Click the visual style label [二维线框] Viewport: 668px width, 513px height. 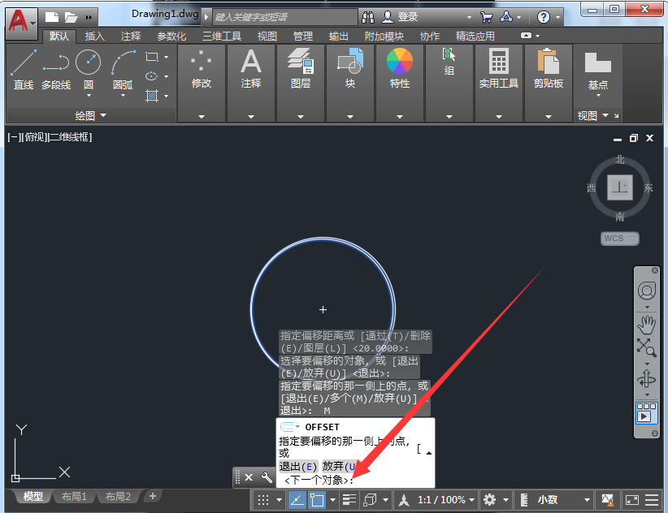[69, 137]
